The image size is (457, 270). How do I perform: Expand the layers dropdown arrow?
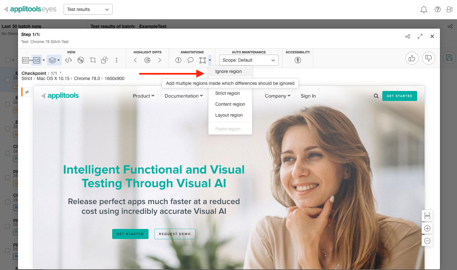(58, 60)
